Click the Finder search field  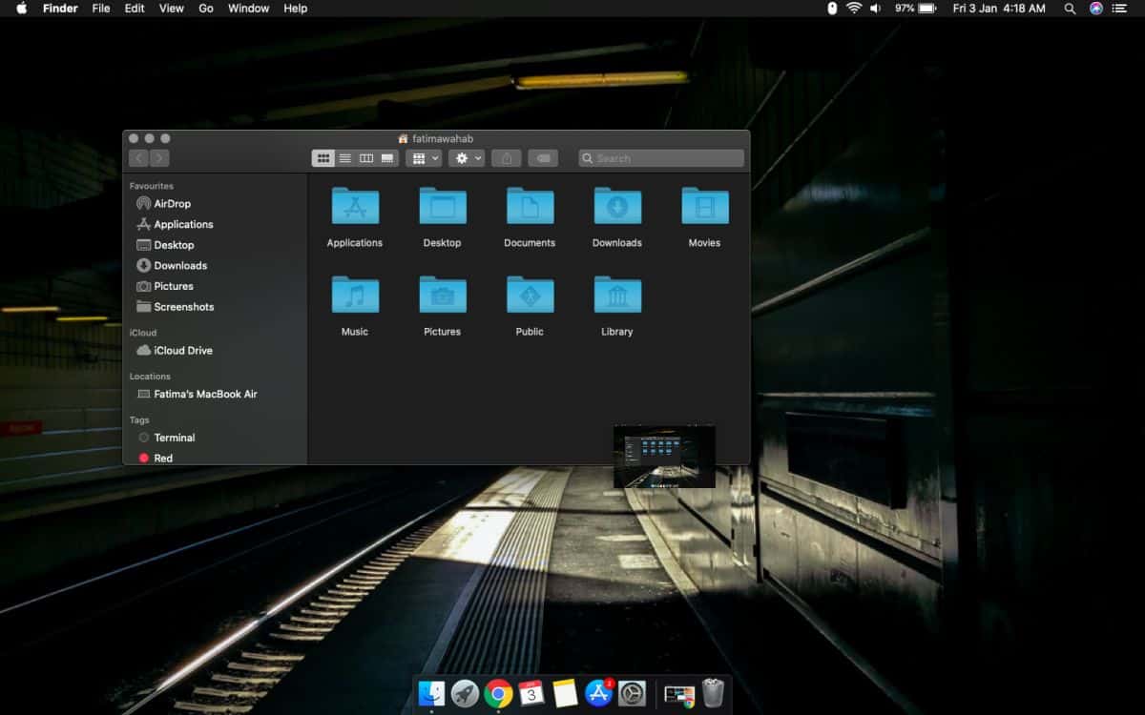point(661,158)
